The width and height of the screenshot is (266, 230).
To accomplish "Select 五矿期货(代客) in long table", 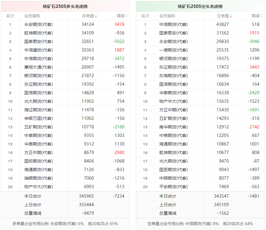I will click(x=38, y=127).
